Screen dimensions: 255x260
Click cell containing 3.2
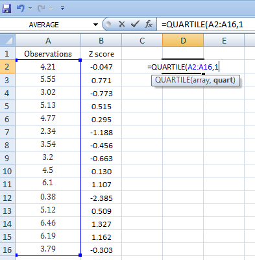(x=48, y=158)
